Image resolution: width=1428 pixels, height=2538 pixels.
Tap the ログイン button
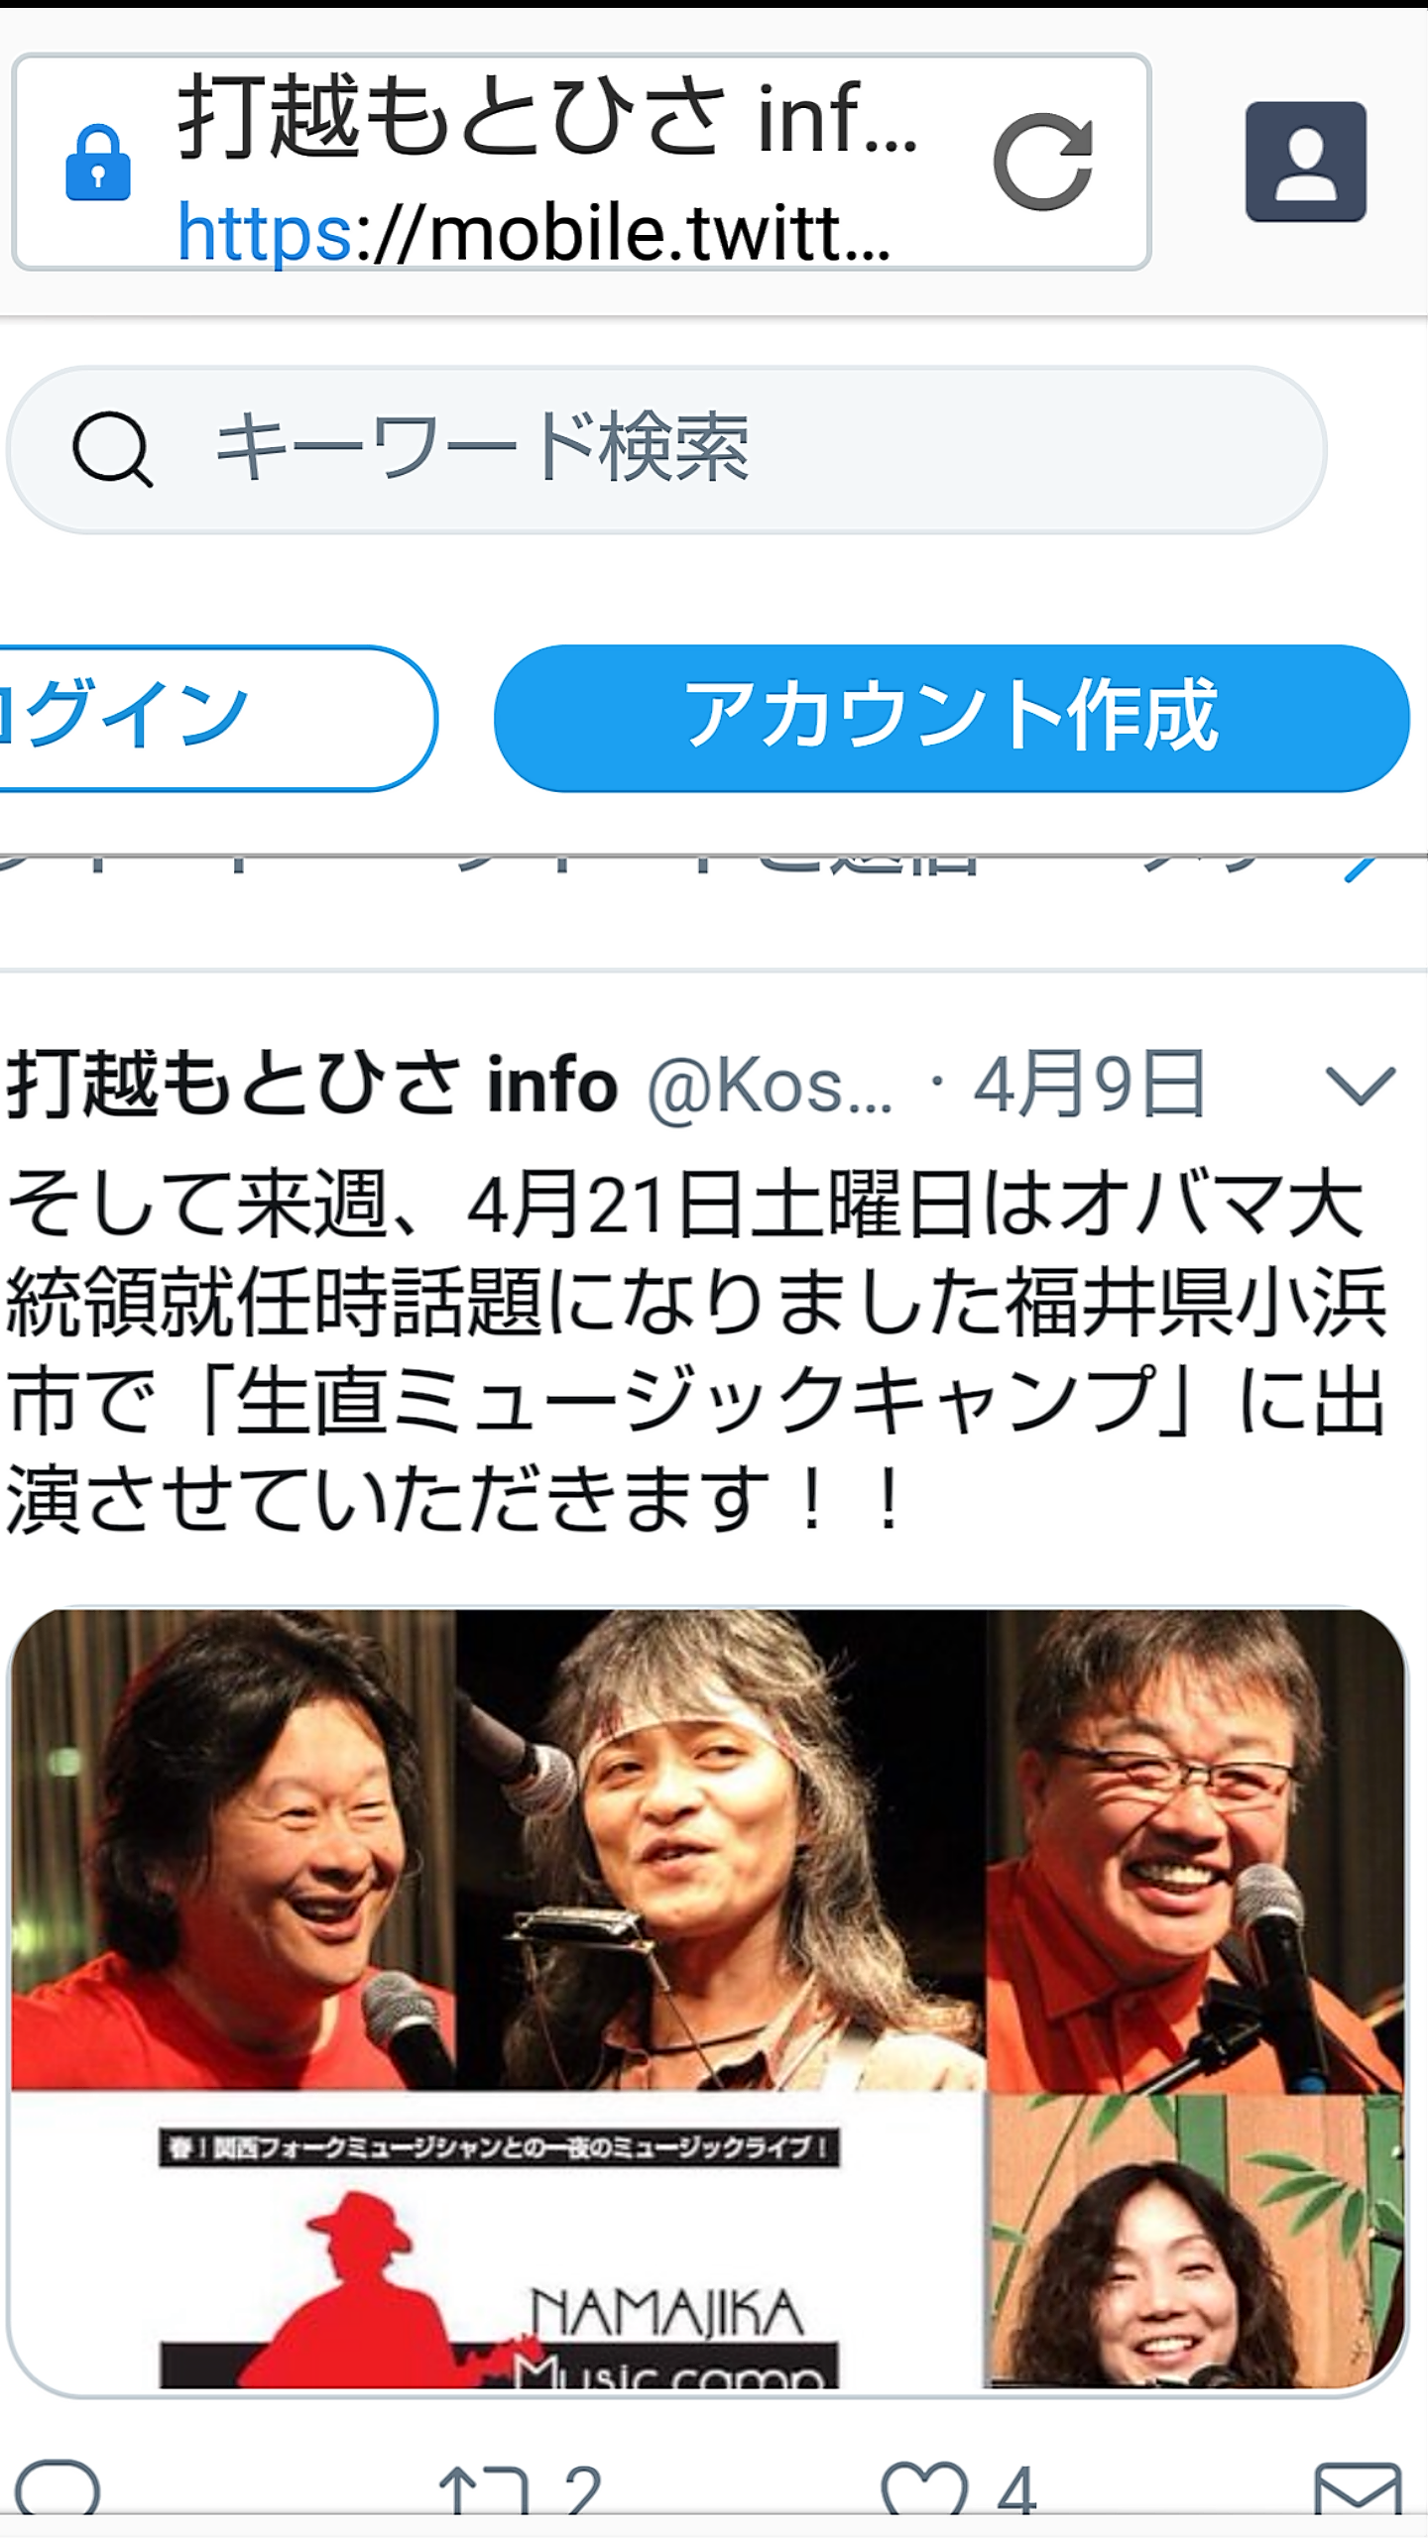pyautogui.click(x=218, y=718)
